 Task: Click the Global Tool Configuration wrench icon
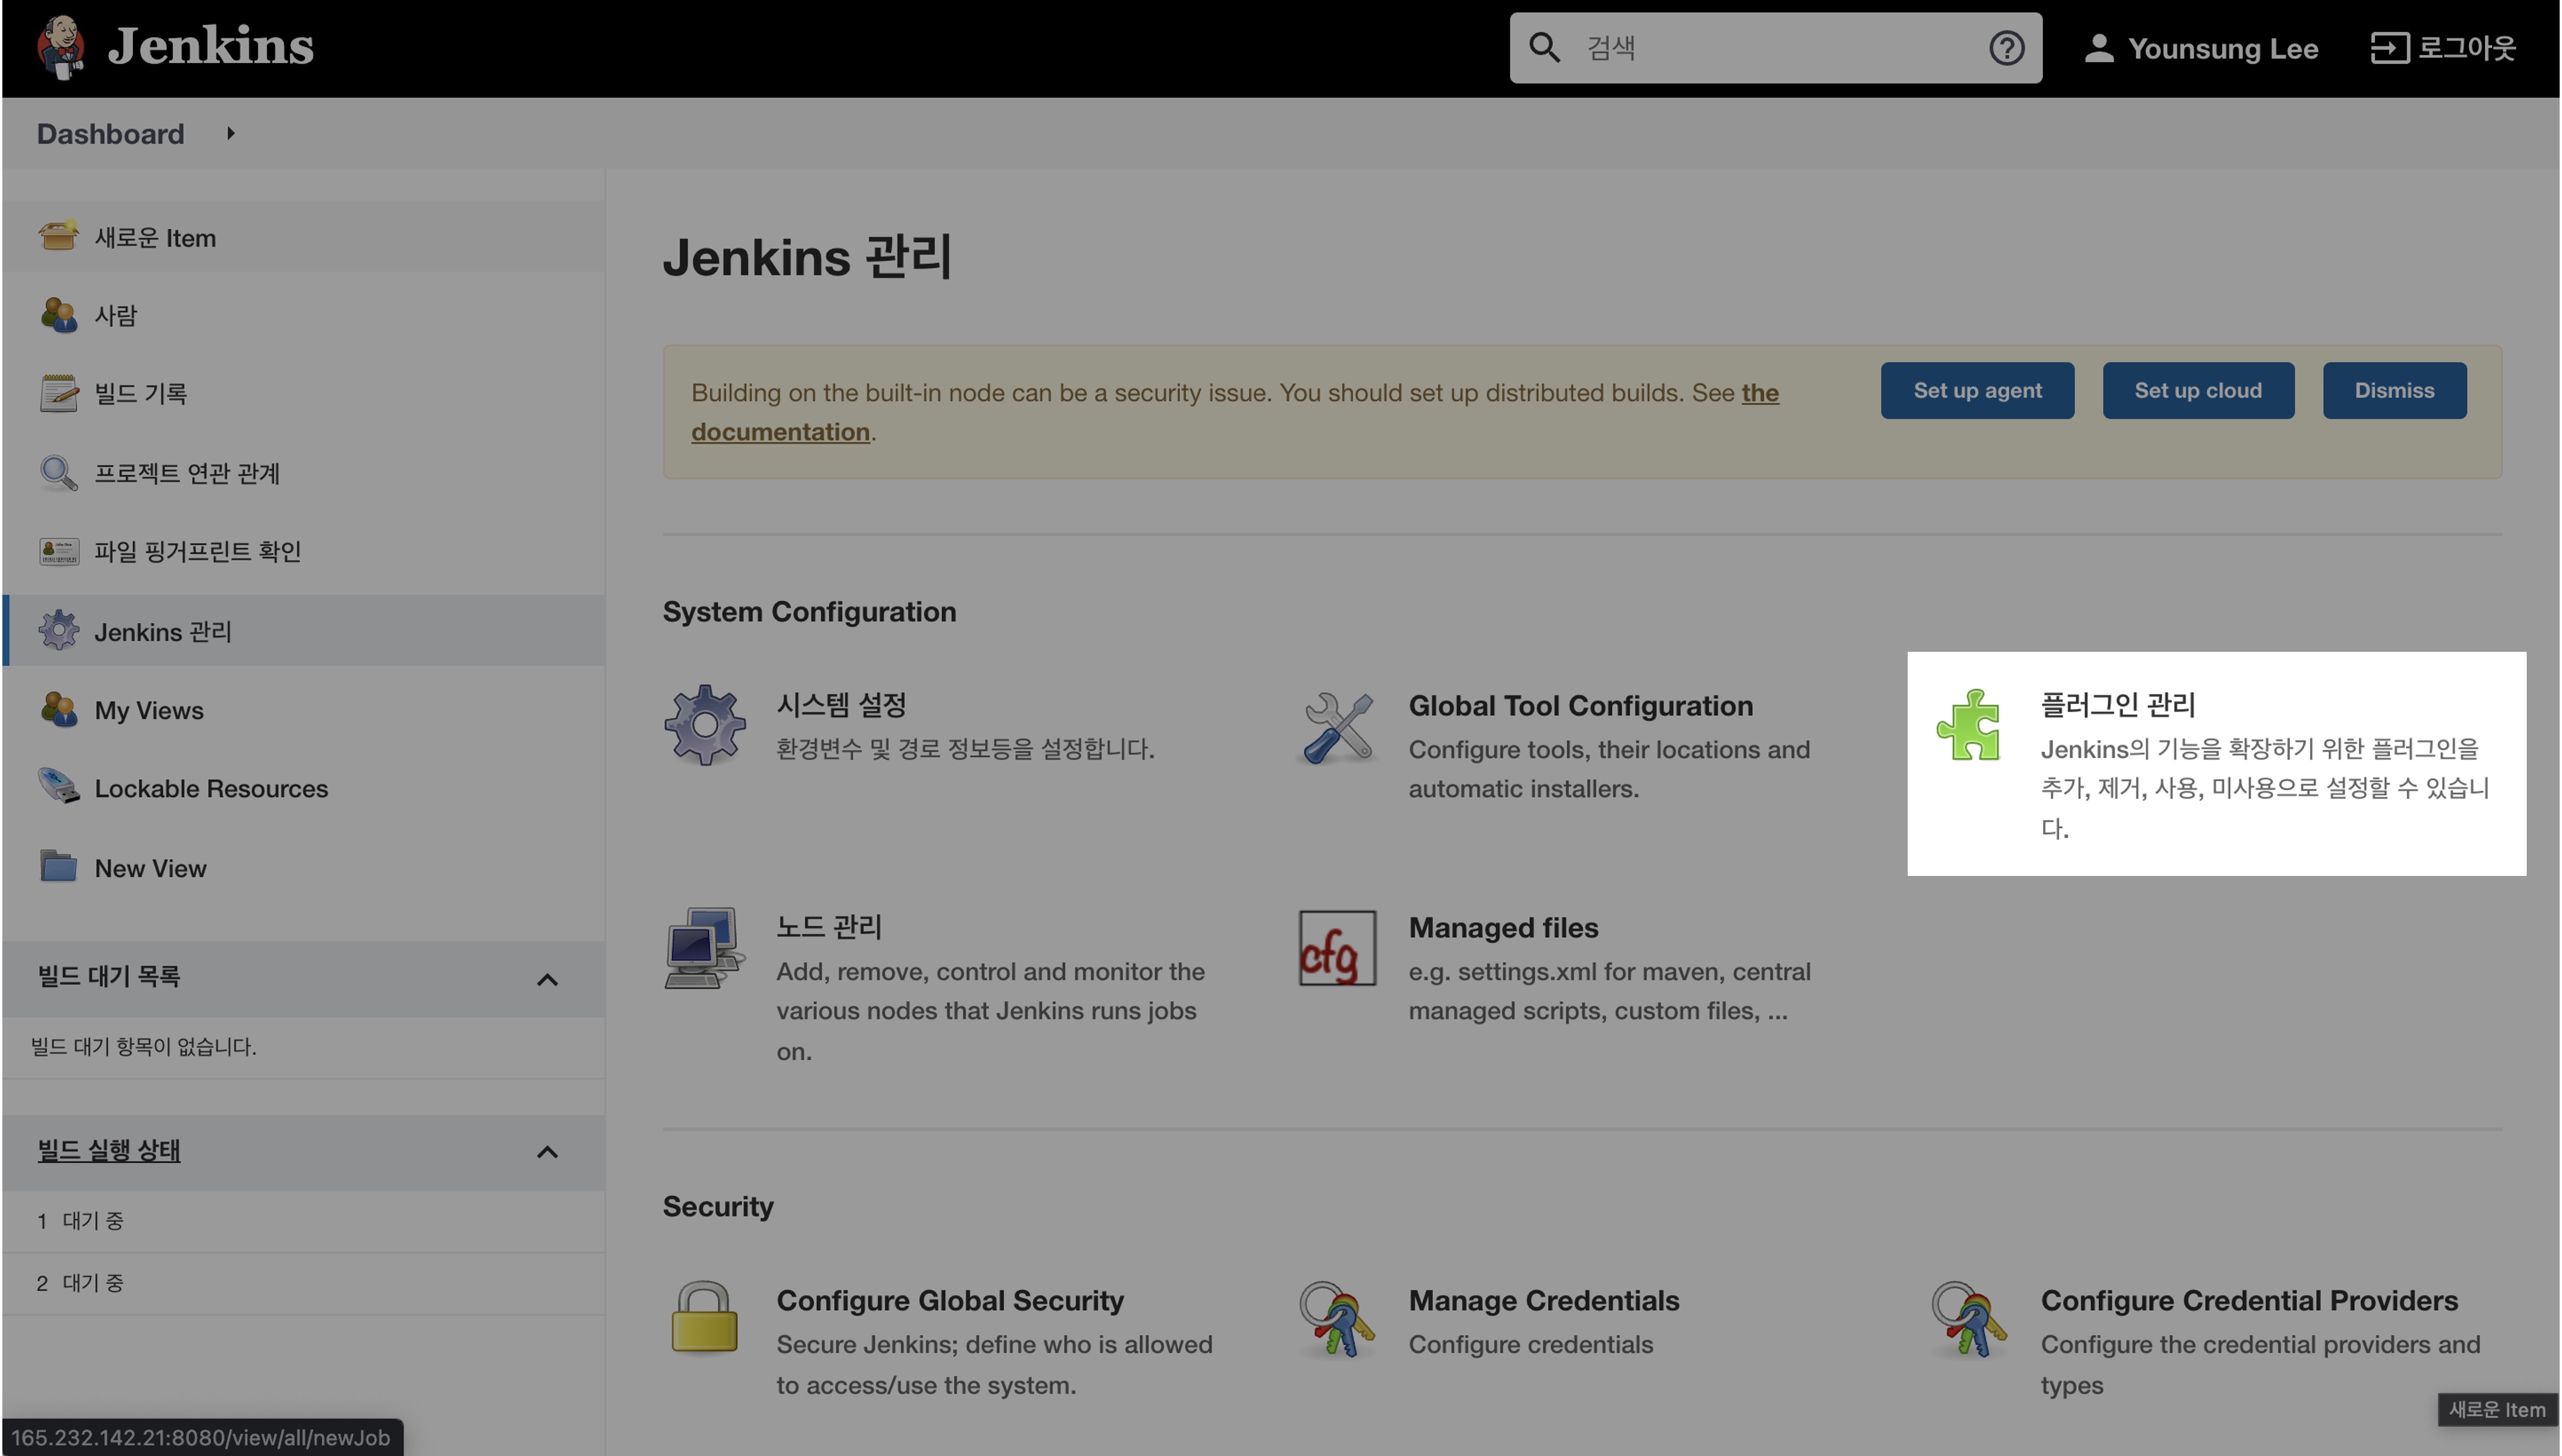click(x=1337, y=728)
